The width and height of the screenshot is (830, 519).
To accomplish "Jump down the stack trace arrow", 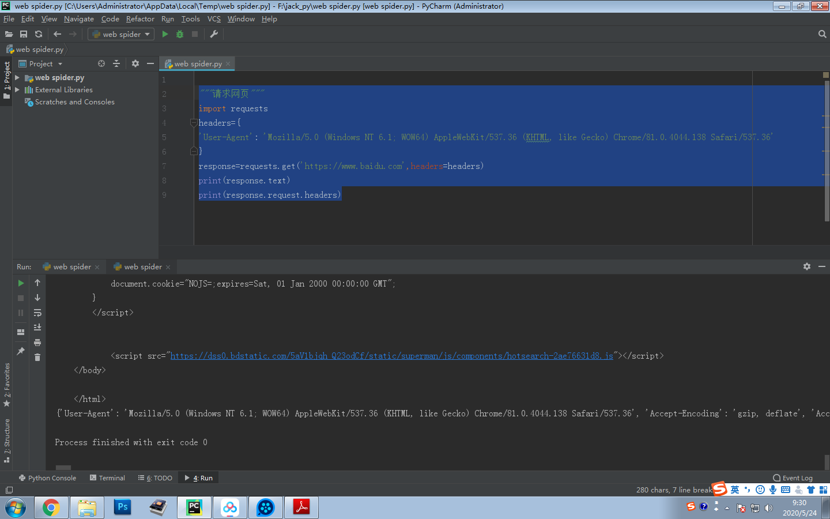I will tap(37, 298).
